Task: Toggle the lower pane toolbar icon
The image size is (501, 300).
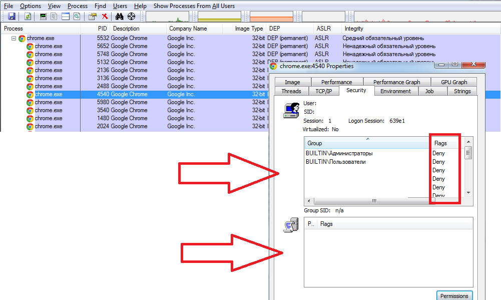Action: click(x=66, y=17)
